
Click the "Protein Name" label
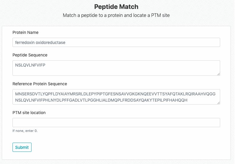25,32
